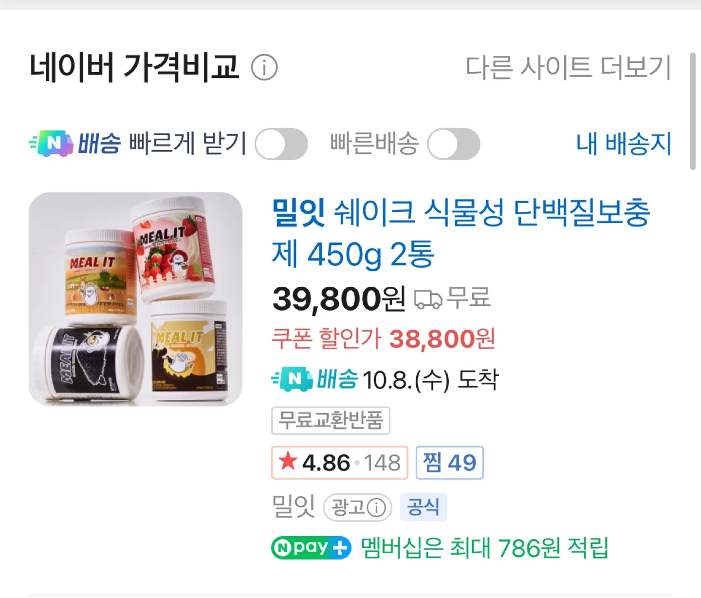
Task: Toggle the N배송 빠르게 받기 switch
Action: pyautogui.click(x=281, y=144)
